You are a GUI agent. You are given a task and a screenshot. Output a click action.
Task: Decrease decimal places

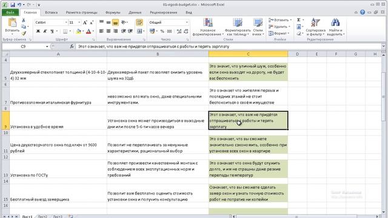pos(186,31)
